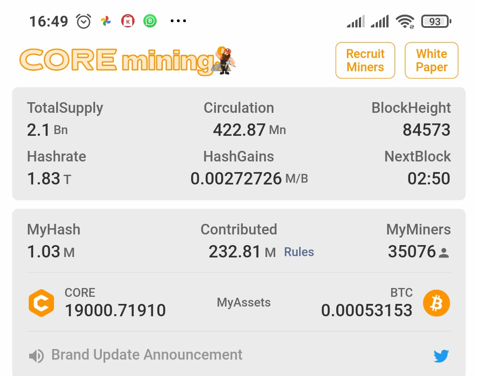477x376 pixels.
Task: Tap the red K notification icon
Action: [128, 21]
